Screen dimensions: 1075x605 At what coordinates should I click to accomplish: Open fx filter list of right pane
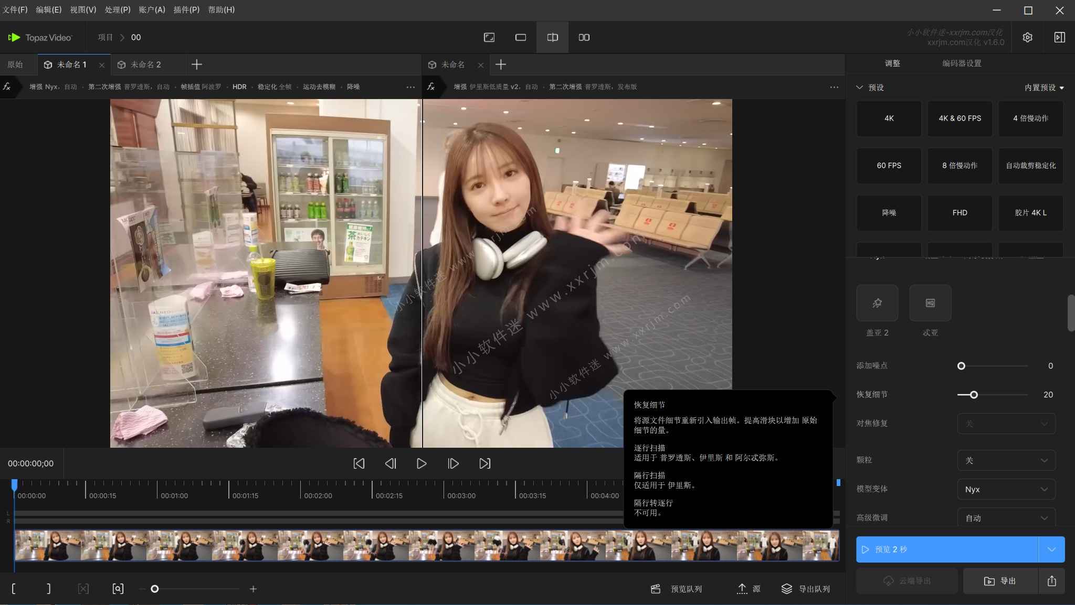431,87
